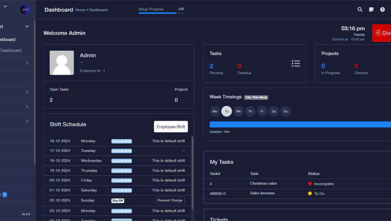The width and height of the screenshot is (391, 221).
Task: Expand the fourth collapsed sidebar menu arrow
Action: click(x=27, y=121)
